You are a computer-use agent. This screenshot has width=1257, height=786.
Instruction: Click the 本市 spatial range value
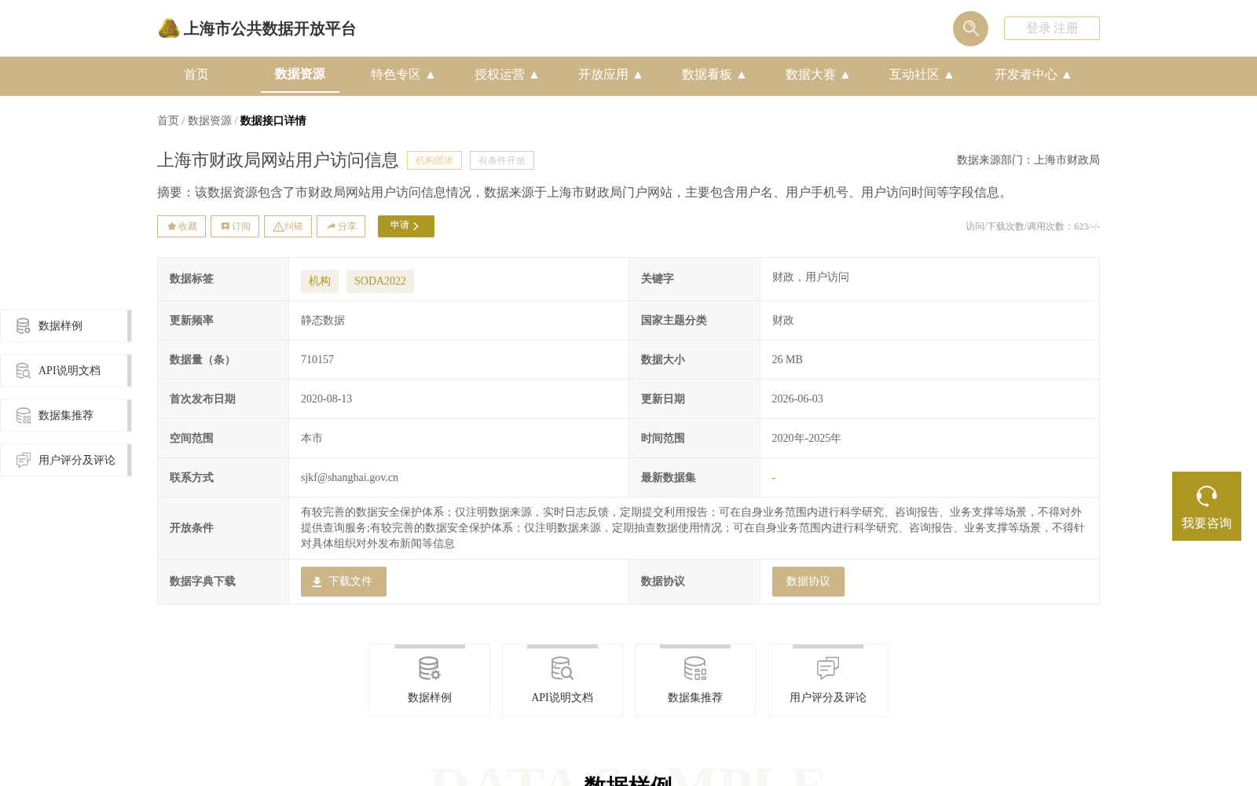tap(312, 439)
